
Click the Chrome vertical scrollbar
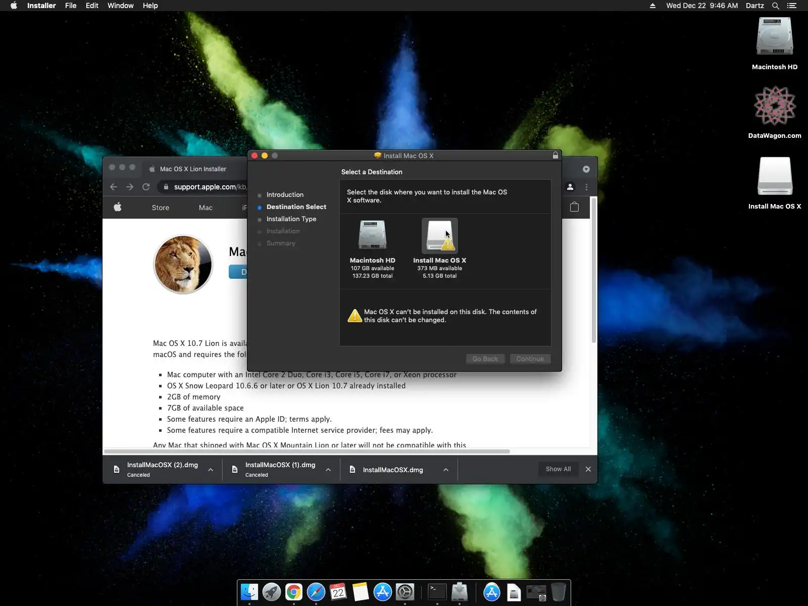[x=594, y=270]
